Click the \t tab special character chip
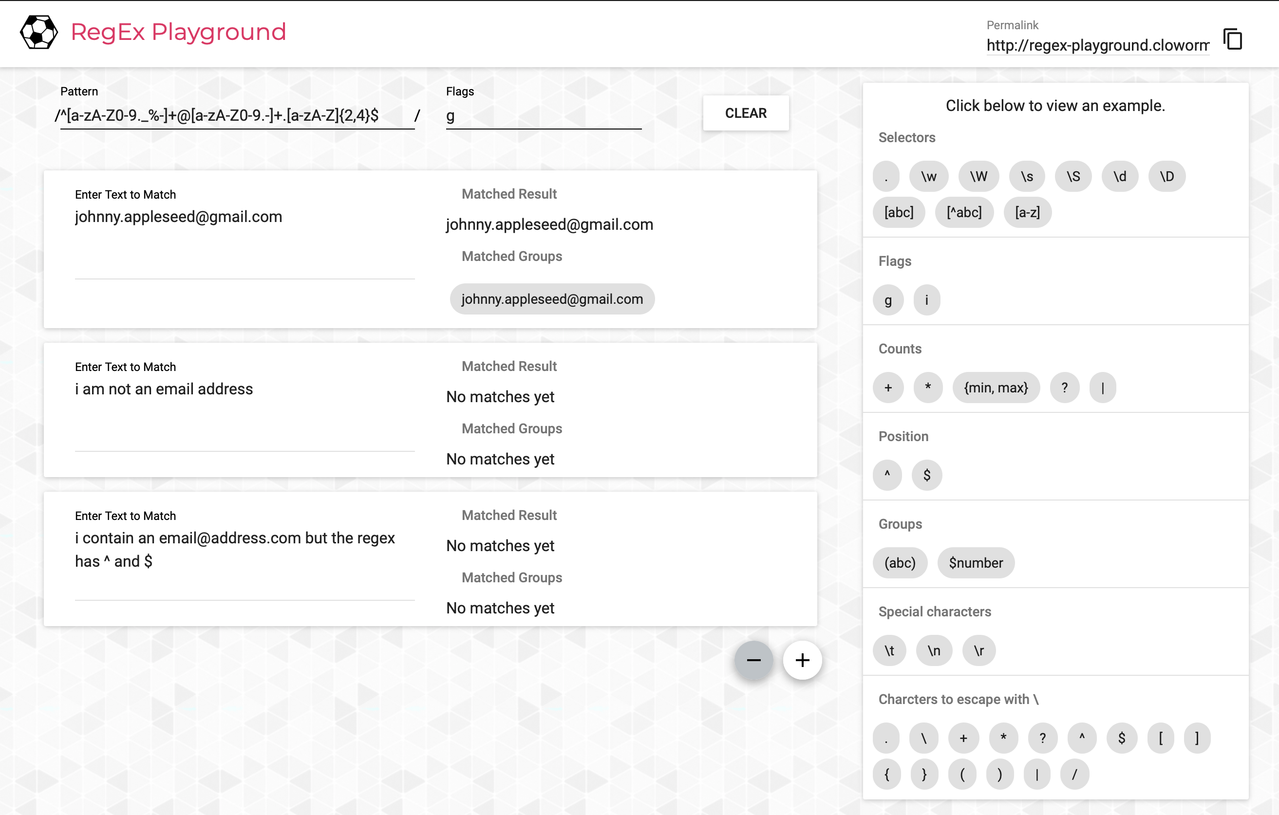Screen dimensions: 1279x815 [889, 650]
